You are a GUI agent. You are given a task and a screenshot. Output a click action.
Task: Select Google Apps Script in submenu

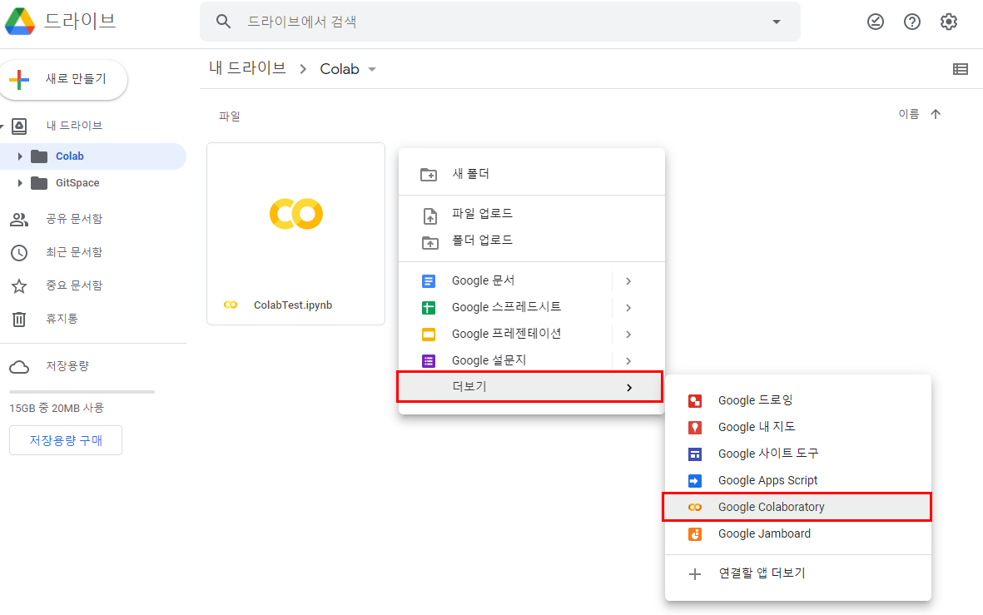click(798, 480)
